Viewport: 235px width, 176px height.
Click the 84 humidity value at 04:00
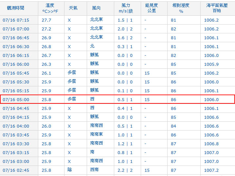pos(173,126)
